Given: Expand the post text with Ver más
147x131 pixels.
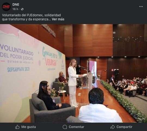Looking at the screenshot, I should point(58,19).
